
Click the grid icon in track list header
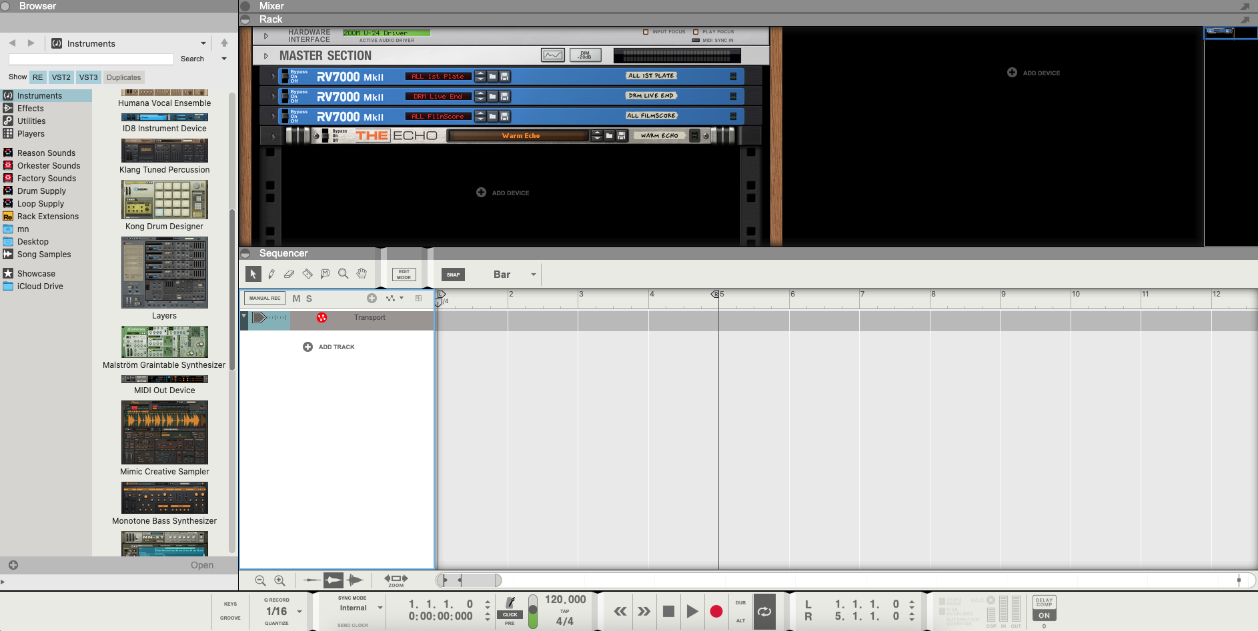(x=418, y=298)
